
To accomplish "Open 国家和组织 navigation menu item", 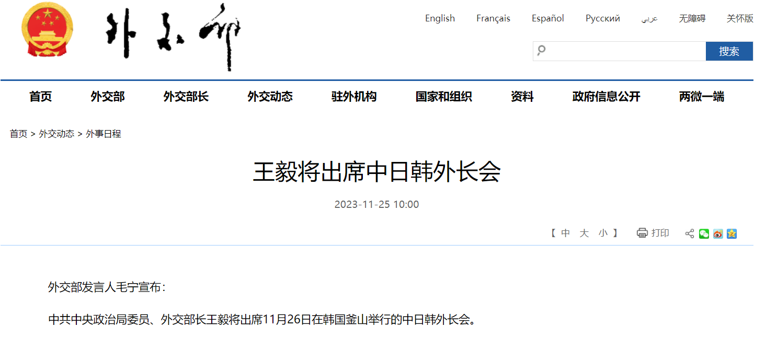I will pyautogui.click(x=444, y=97).
